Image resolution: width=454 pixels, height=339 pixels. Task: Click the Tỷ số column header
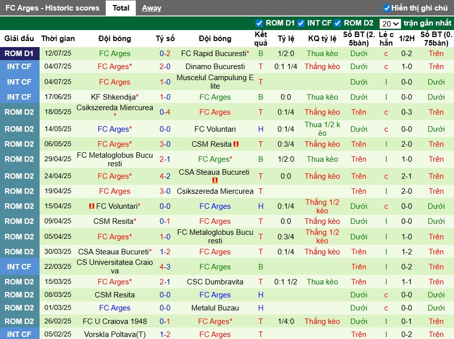click(x=165, y=39)
